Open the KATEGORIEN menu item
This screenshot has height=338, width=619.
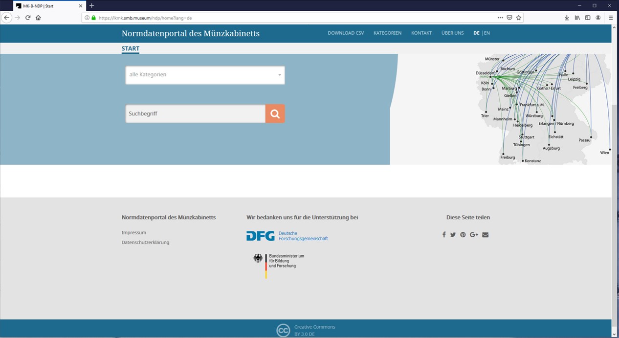pos(387,33)
